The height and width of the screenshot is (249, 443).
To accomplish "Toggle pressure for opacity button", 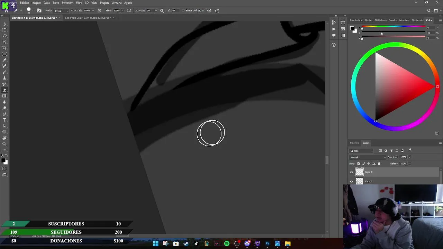I will coord(100,11).
